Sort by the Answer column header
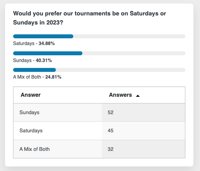 30,95
